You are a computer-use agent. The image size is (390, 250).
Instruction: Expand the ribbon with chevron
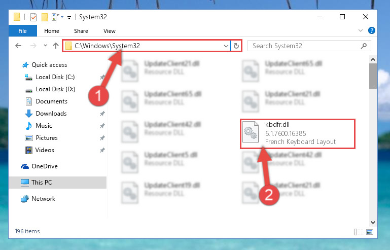coord(360,30)
